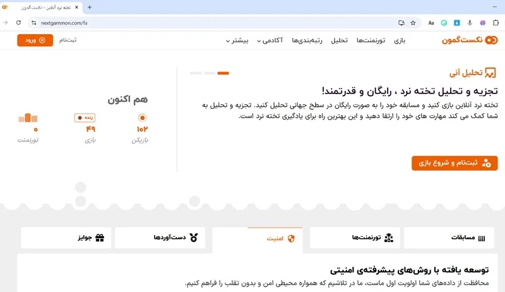This screenshot has width=505, height=292.
Task: Click the online players بازیکن icon
Action: (x=142, y=118)
